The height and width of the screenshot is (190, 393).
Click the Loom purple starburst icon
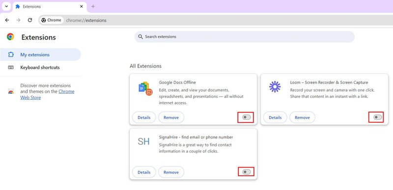[x=275, y=87]
